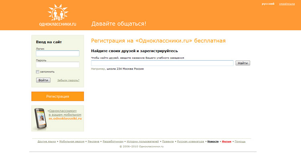Open the m.odnoklassniki.ru mobile link
Image resolution: width=301 pixels, height=158 pixels.
point(65,119)
